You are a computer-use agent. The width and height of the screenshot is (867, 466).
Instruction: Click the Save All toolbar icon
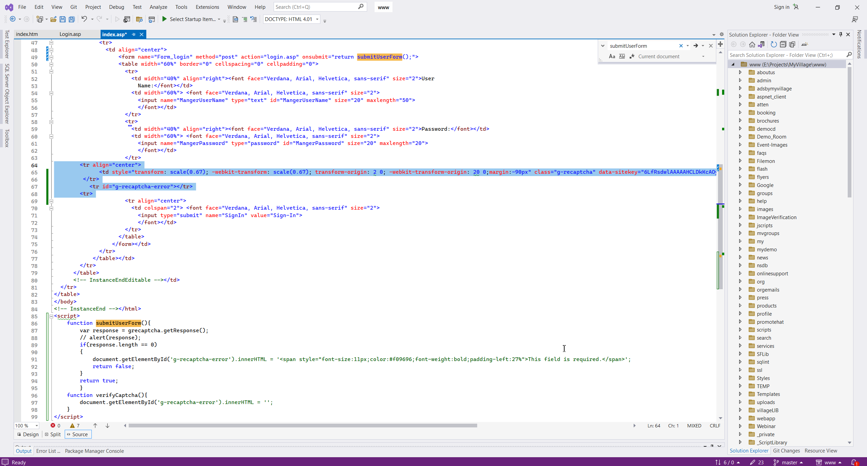[72, 19]
